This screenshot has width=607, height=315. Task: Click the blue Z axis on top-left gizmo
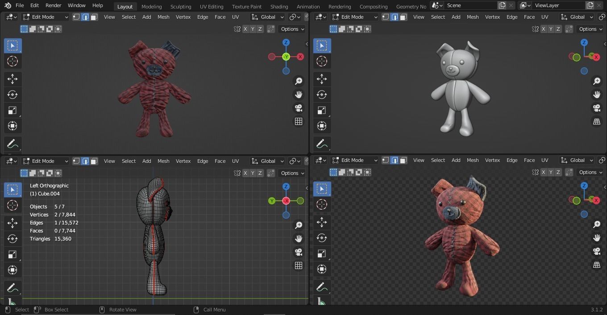click(286, 42)
